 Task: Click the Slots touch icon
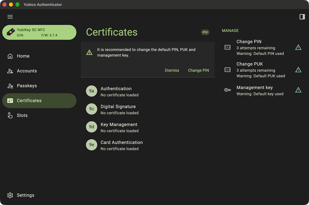[10, 115]
